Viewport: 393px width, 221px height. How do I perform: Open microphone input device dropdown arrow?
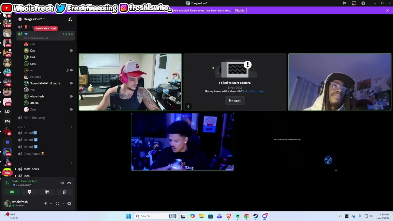[x=51, y=204]
